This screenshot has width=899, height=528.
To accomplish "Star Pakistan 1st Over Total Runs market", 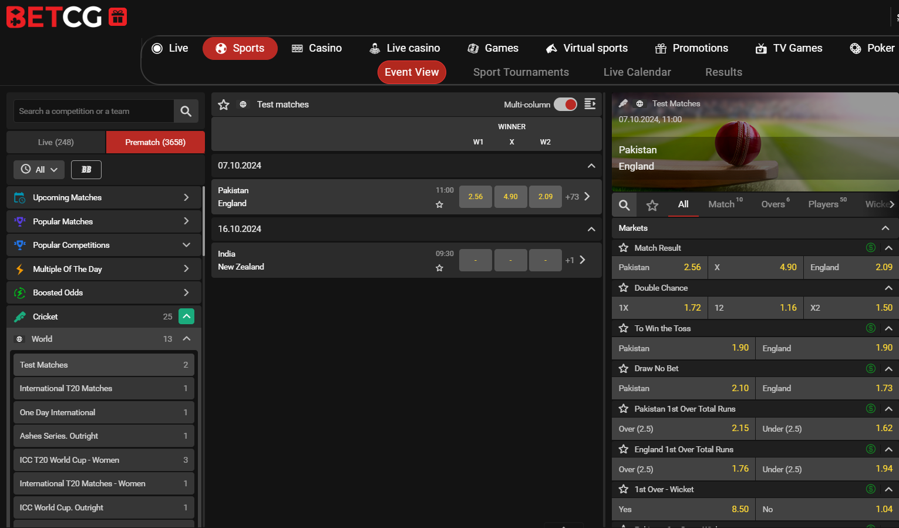I will pos(624,409).
